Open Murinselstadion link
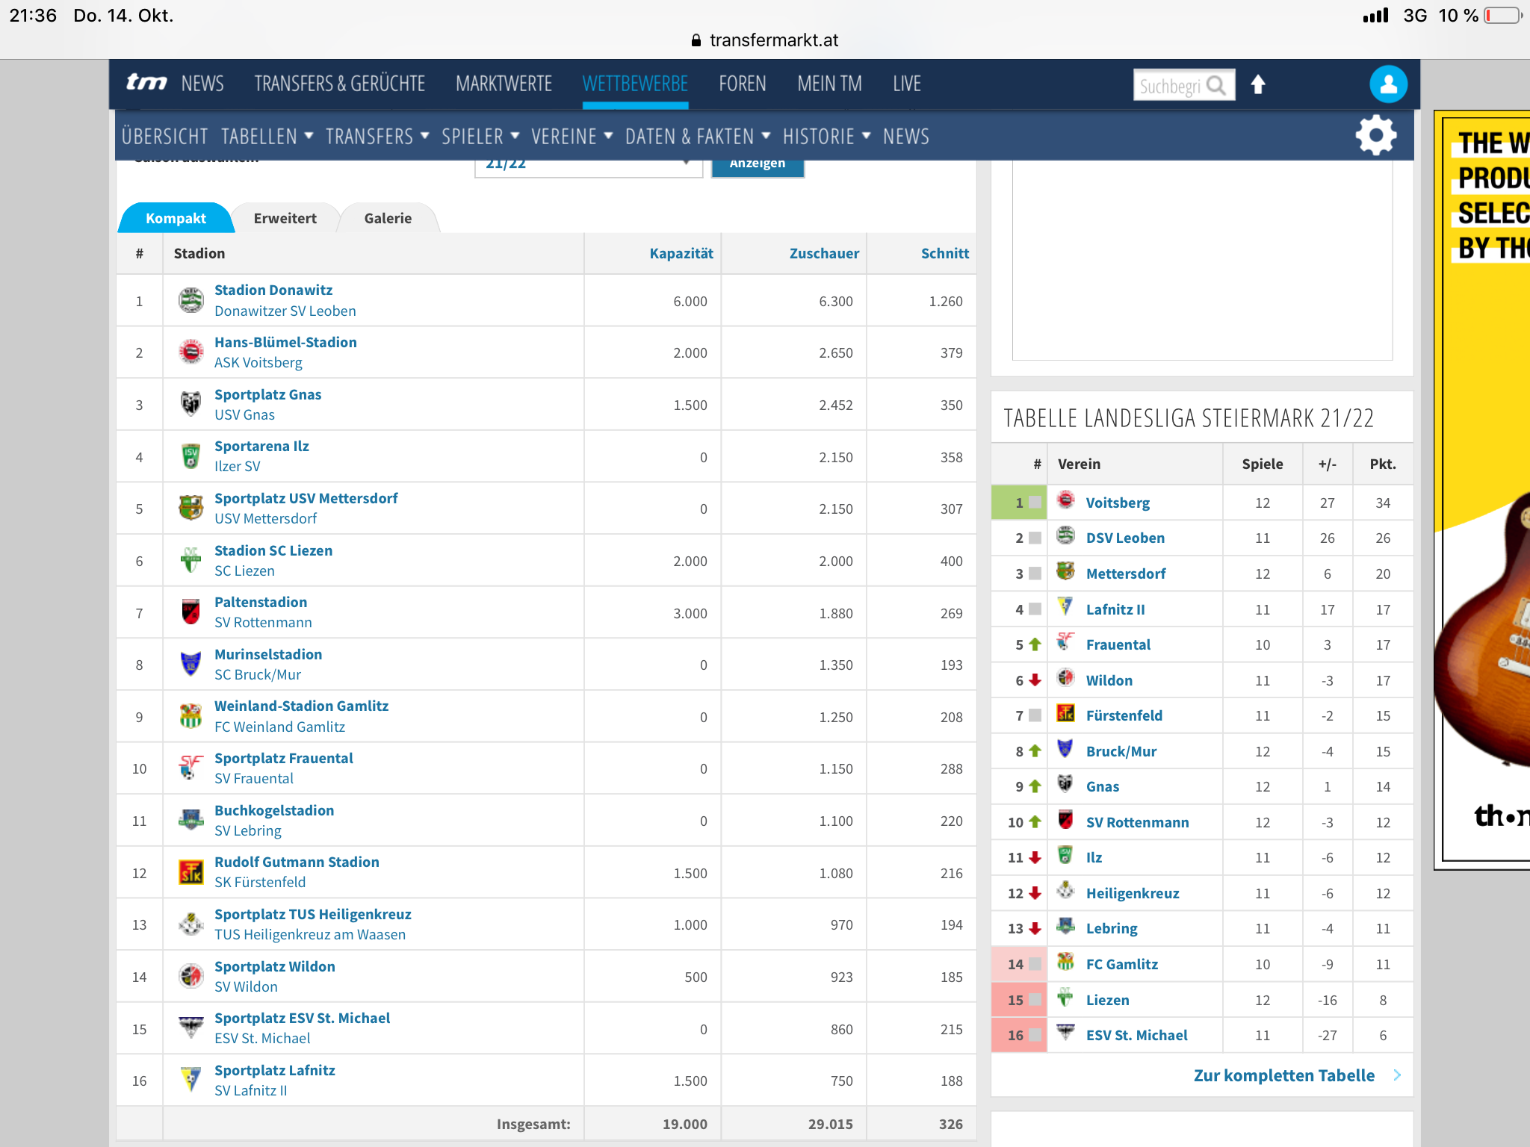1530x1147 pixels. pyautogui.click(x=268, y=654)
